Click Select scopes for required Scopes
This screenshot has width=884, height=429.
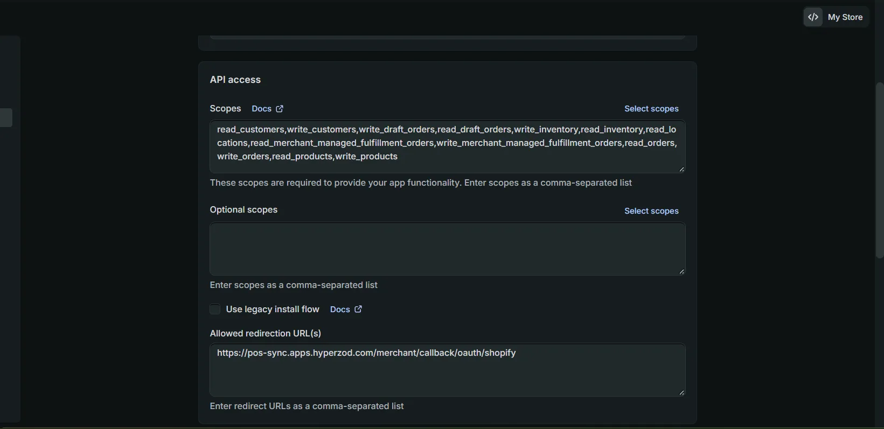click(x=651, y=109)
